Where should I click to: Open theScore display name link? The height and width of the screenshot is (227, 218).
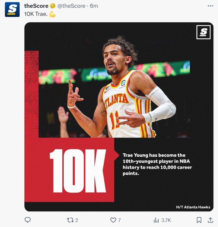click(x=36, y=6)
